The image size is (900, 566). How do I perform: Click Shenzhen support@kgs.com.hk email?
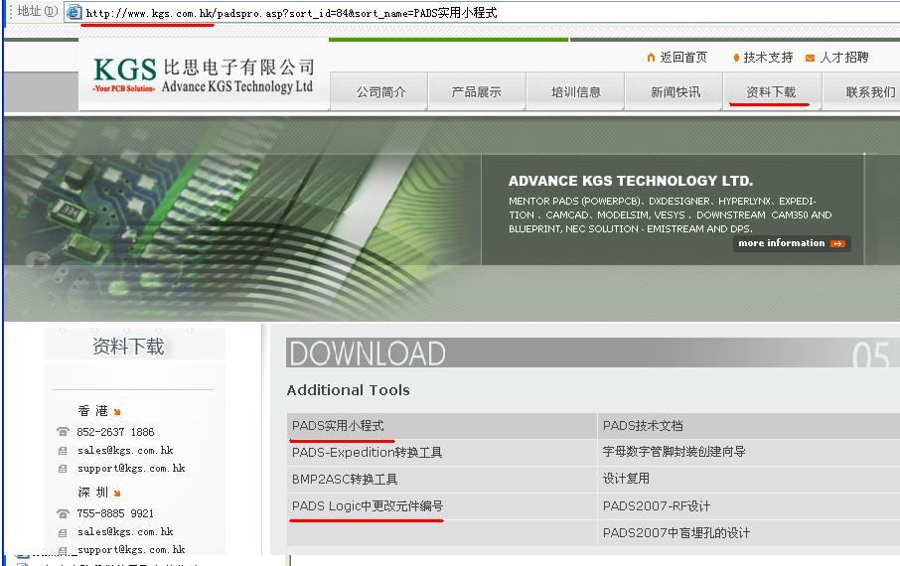point(131,550)
